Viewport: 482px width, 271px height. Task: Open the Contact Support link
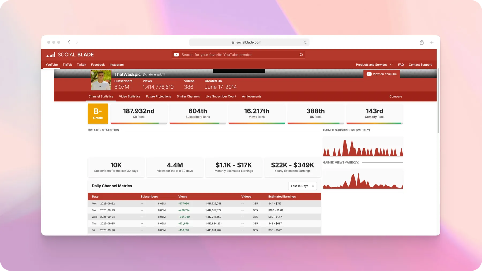click(x=420, y=65)
